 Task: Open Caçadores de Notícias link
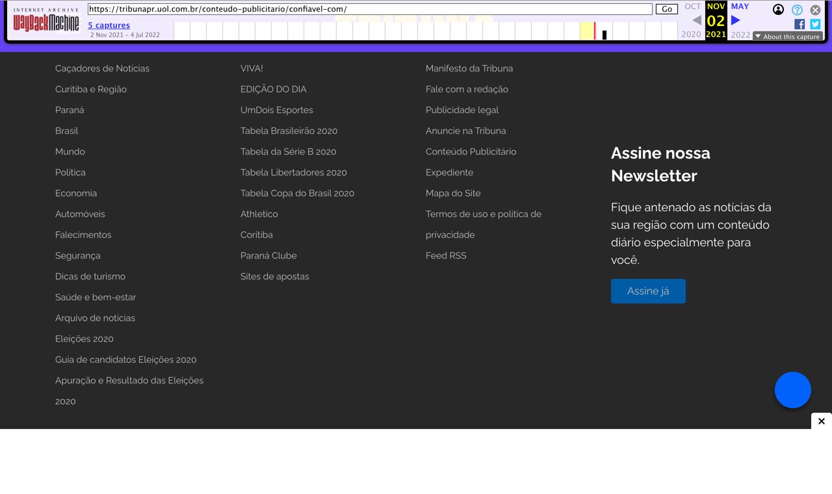[102, 68]
